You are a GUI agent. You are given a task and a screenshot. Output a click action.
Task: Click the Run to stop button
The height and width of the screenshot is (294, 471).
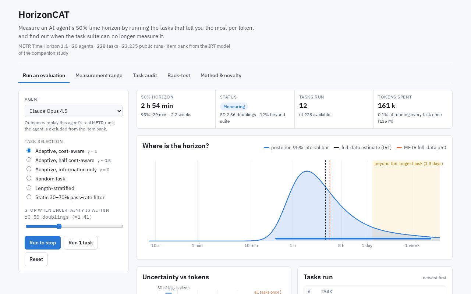click(43, 243)
